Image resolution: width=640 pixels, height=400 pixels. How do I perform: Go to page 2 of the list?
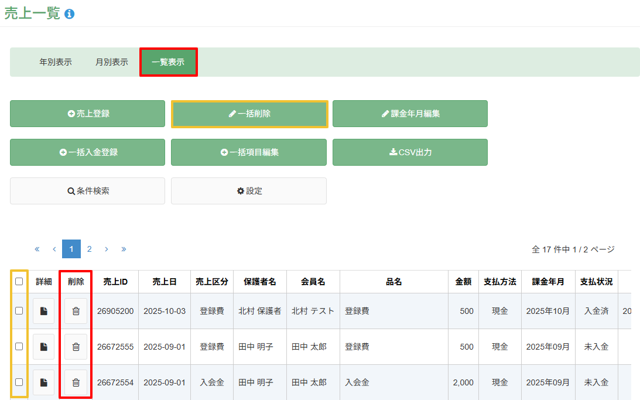[89, 249]
